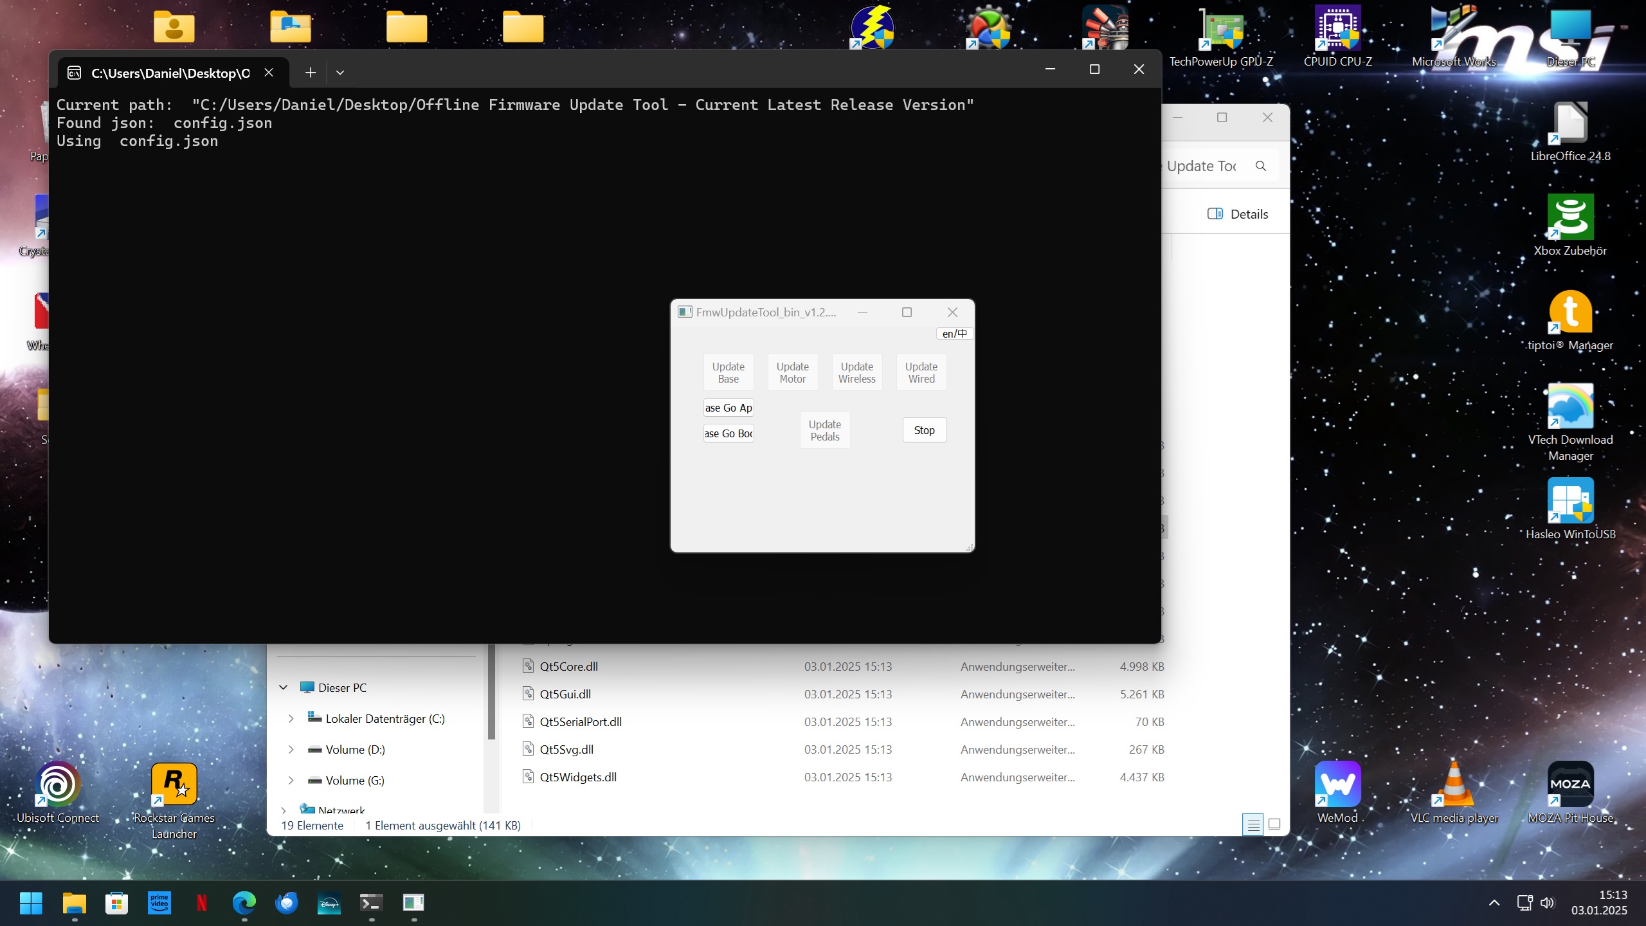Toggle the Details pane button
This screenshot has height=926, width=1646.
pos(1238,214)
